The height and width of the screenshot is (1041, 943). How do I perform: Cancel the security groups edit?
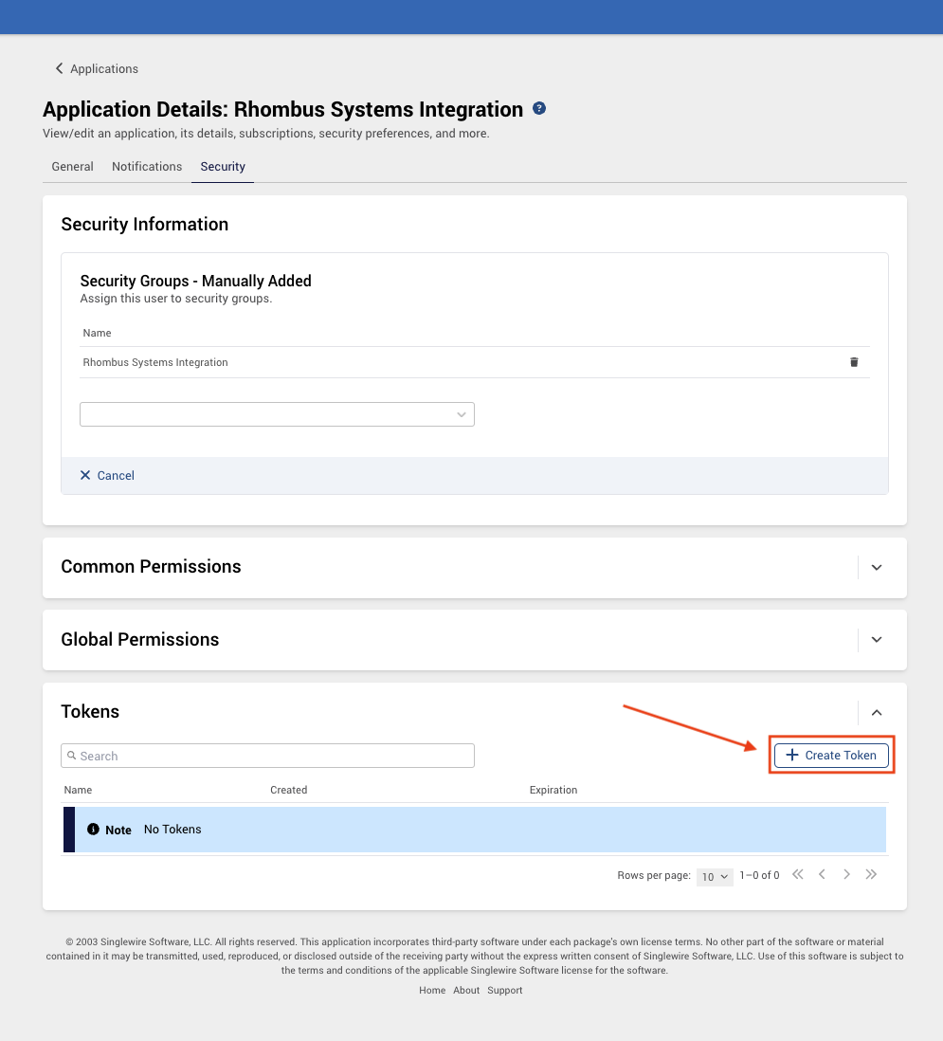pos(107,475)
